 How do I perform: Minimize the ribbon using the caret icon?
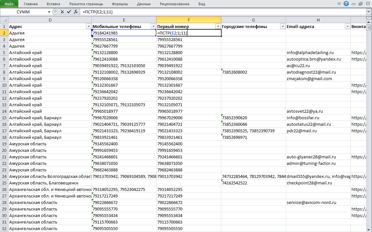[x=339, y=4]
